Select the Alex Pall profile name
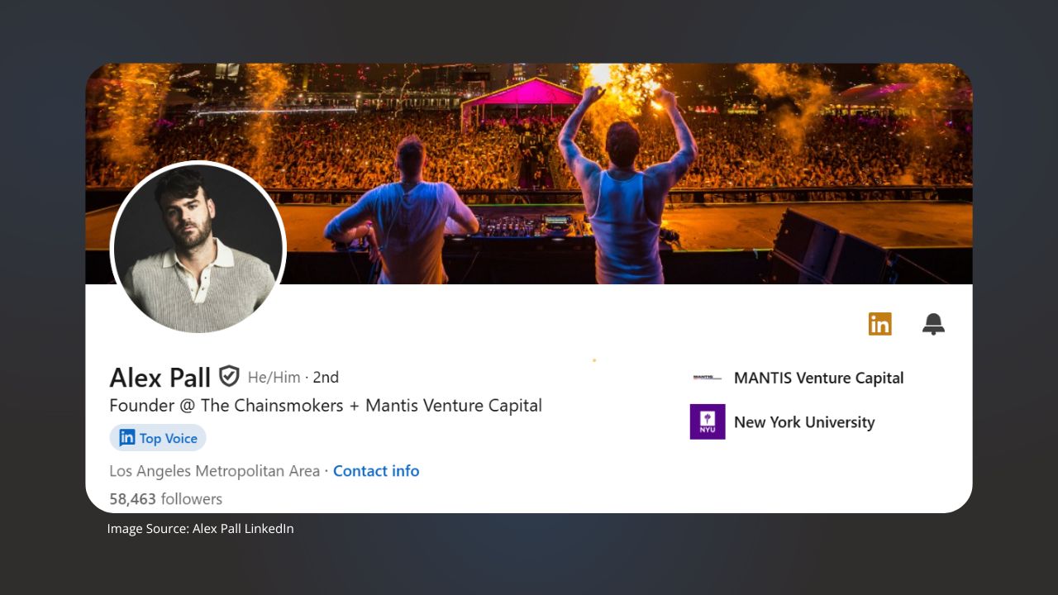Viewport: 1058px width, 595px height. (x=160, y=378)
